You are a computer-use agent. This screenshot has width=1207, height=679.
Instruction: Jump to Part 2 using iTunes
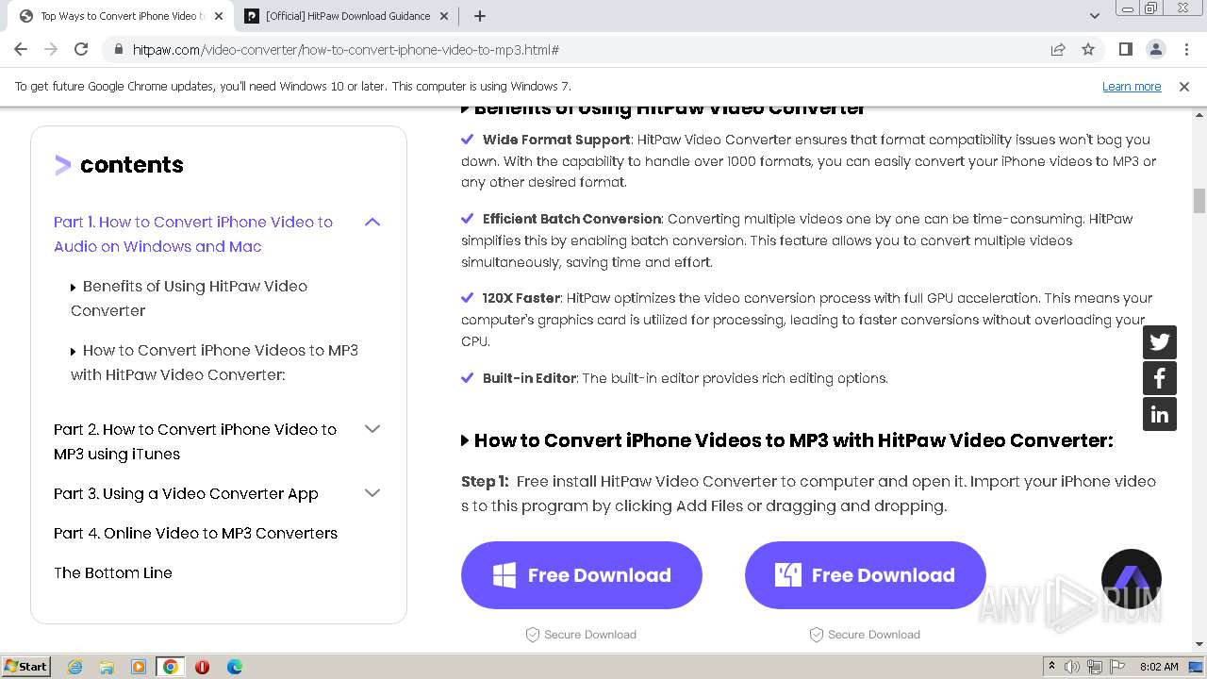coord(195,441)
